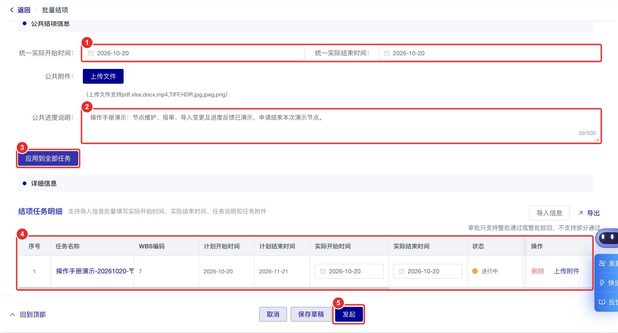Click the 结项任务明细 heading
Viewport: 618px width, 333px height.
coord(40,211)
